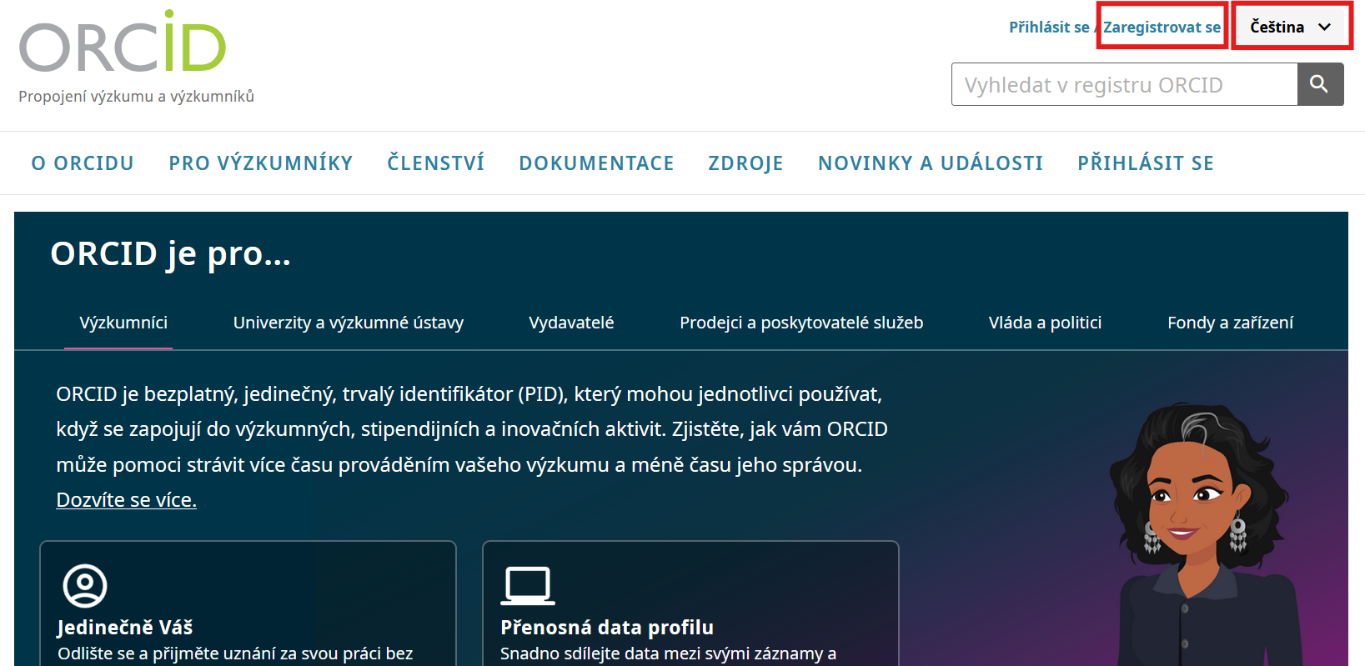Click PŘIHLÁSIT SE in navigation bar
Viewport: 1365px width, 666px height.
click(1146, 163)
